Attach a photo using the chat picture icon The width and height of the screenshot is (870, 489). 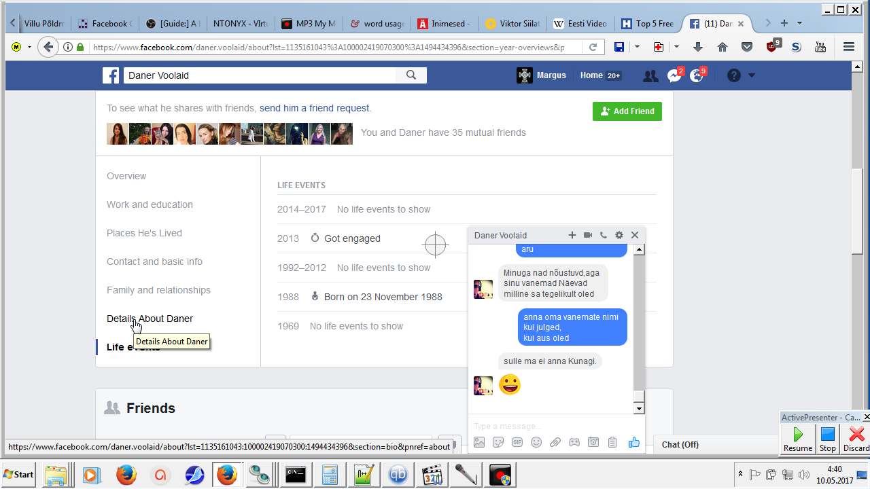click(479, 442)
